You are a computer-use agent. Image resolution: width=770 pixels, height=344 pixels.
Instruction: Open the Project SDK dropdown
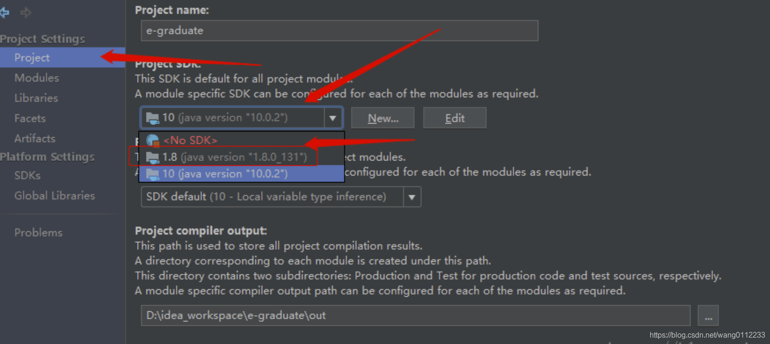pyautogui.click(x=332, y=117)
